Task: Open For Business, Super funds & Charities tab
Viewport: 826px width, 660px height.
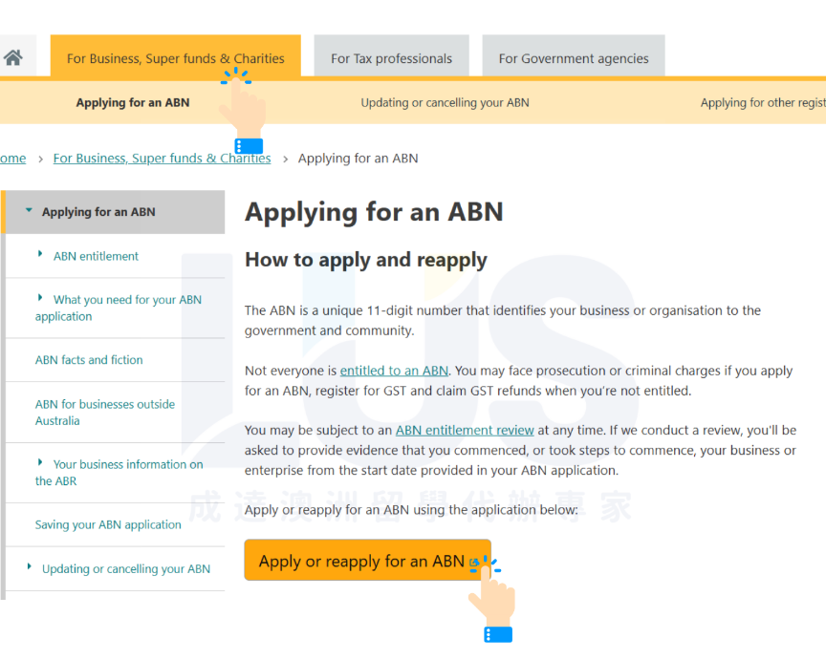Action: point(175,58)
